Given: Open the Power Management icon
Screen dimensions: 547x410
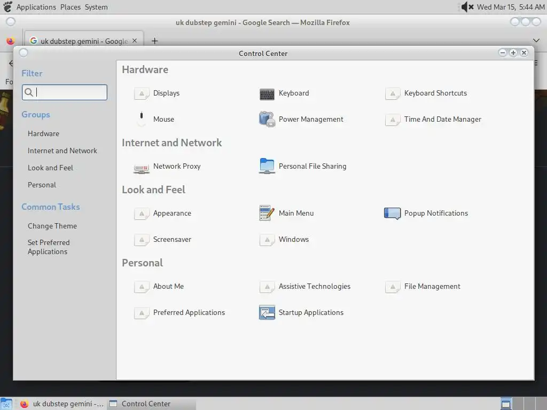Looking at the screenshot, I should pos(267,119).
